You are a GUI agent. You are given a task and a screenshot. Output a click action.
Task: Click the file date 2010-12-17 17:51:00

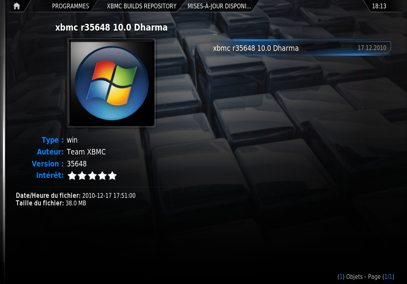point(109,195)
